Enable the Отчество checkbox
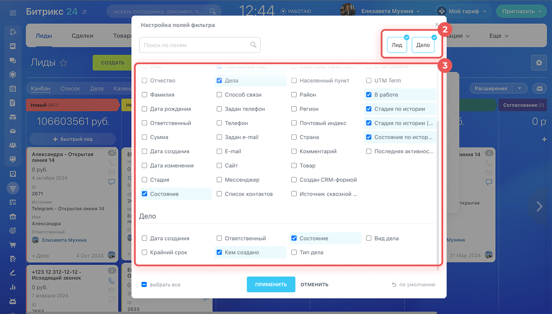Viewport: 552px width, 314px height. click(145, 81)
